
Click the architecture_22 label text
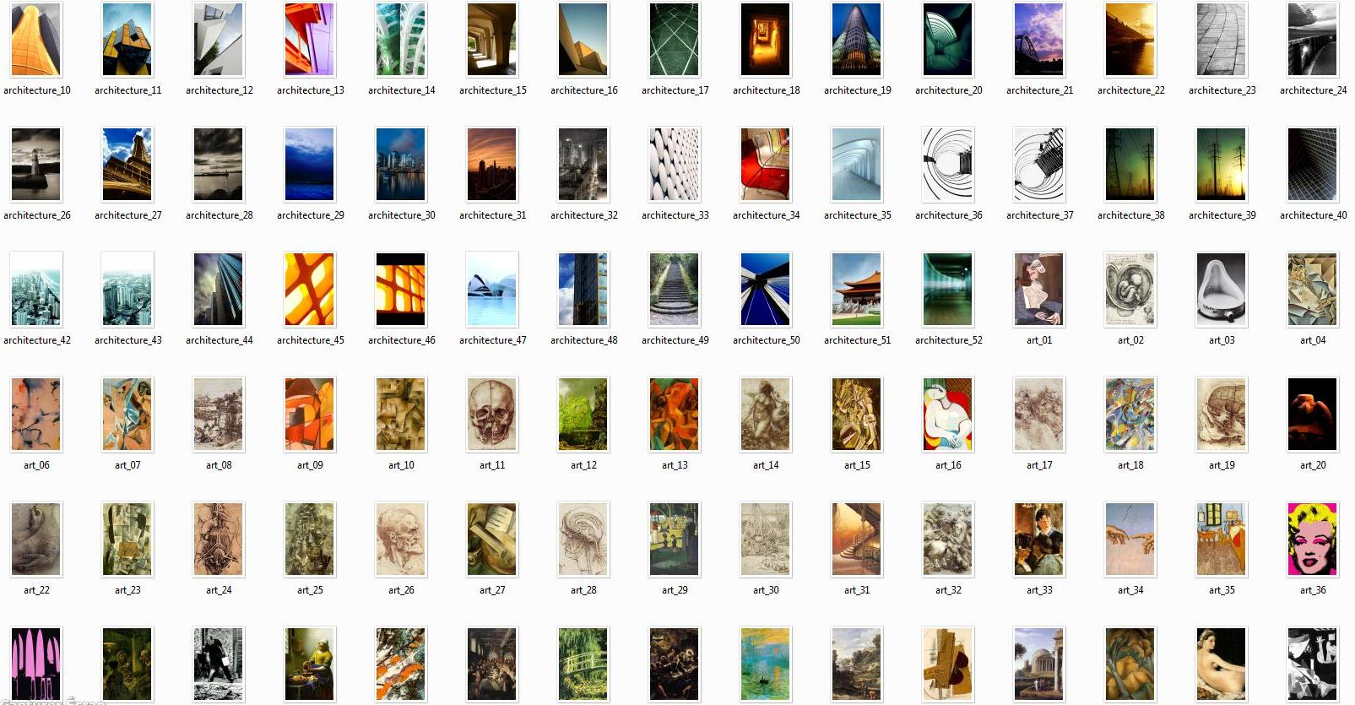[1131, 90]
